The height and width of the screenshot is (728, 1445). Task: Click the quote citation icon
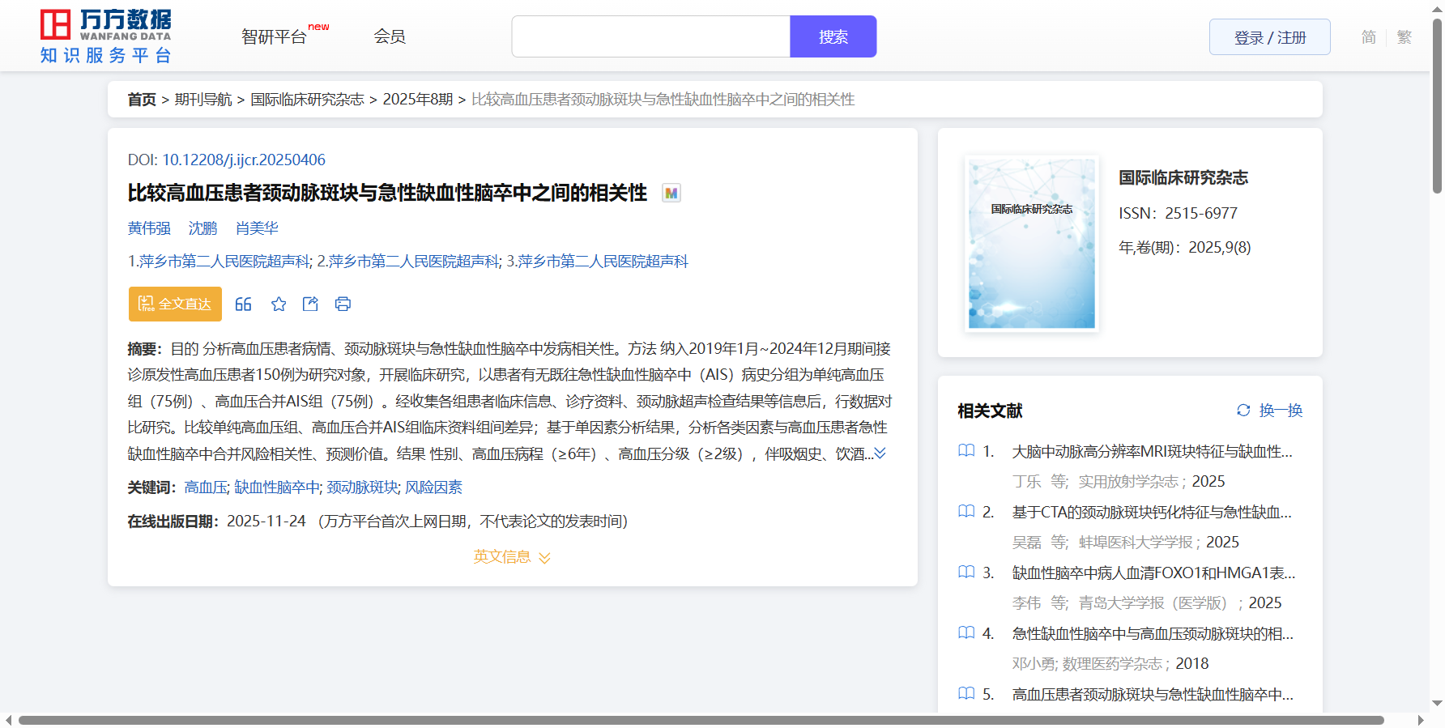point(243,304)
